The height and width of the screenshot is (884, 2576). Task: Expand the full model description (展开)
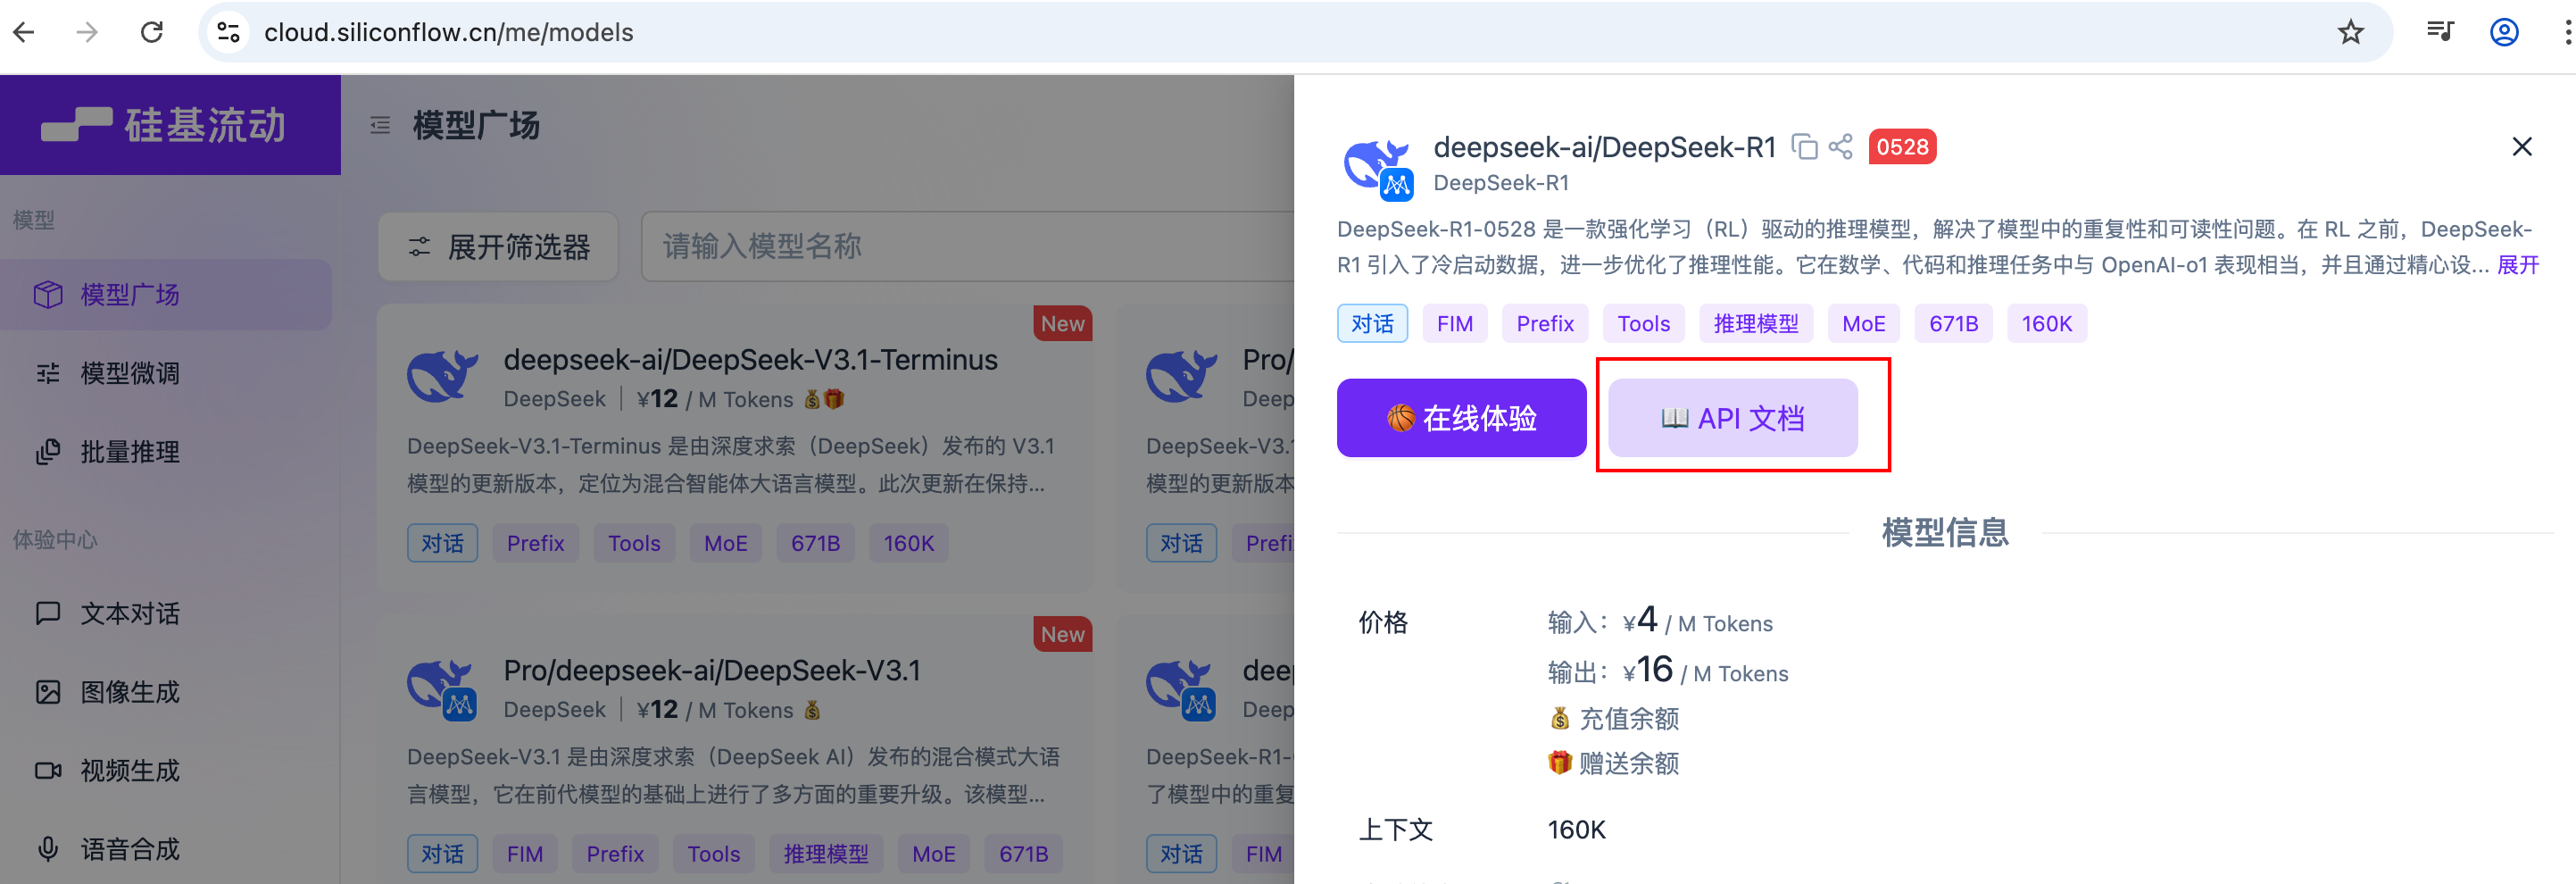point(2517,265)
